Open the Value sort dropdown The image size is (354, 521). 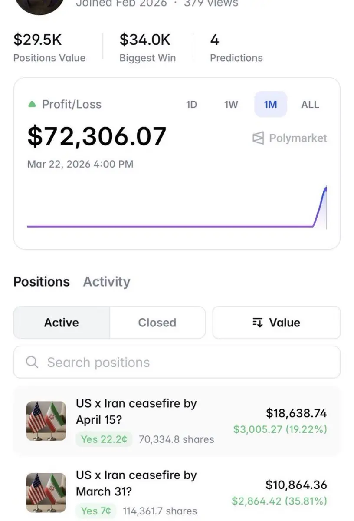click(276, 323)
